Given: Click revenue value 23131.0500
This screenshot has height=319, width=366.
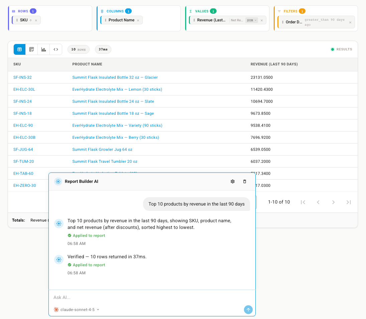Looking at the screenshot, I should 262,77.
